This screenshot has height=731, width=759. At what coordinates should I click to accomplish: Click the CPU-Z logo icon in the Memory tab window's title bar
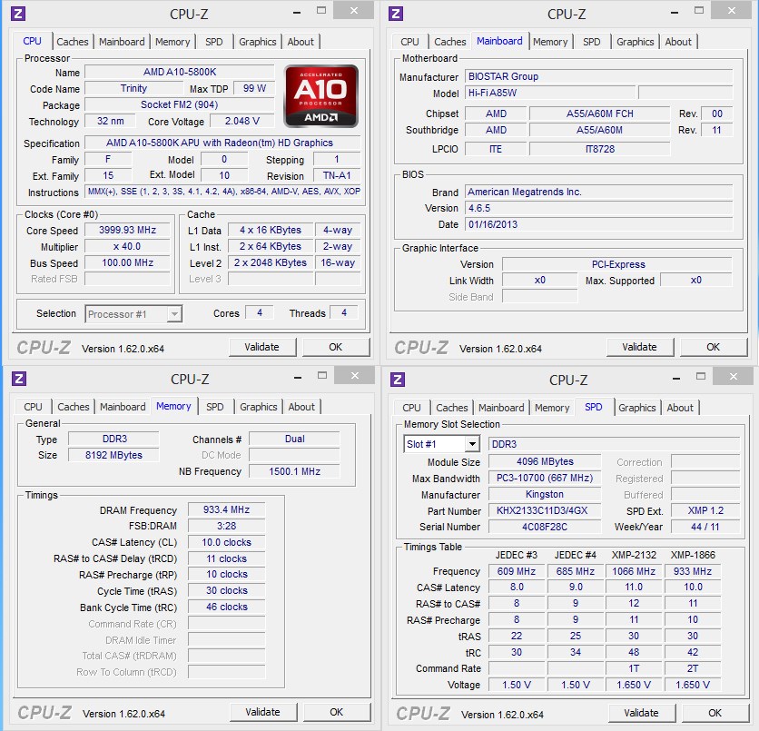(x=19, y=378)
